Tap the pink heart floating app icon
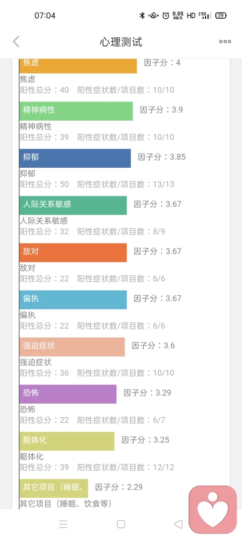The height and width of the screenshot is (539, 242). click(213, 509)
